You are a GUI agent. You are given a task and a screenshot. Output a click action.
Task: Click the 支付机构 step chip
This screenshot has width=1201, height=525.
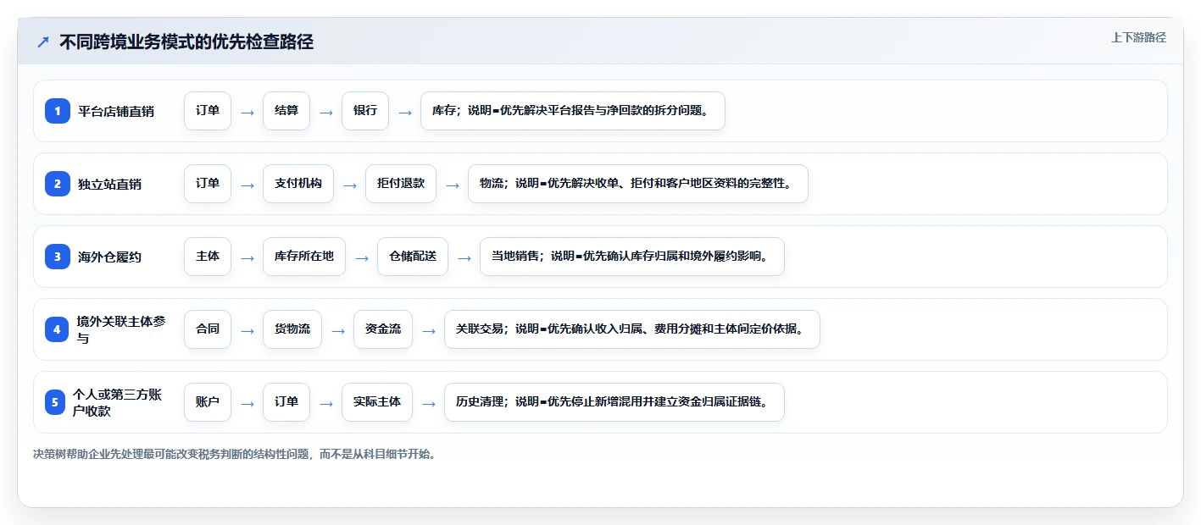[298, 184]
